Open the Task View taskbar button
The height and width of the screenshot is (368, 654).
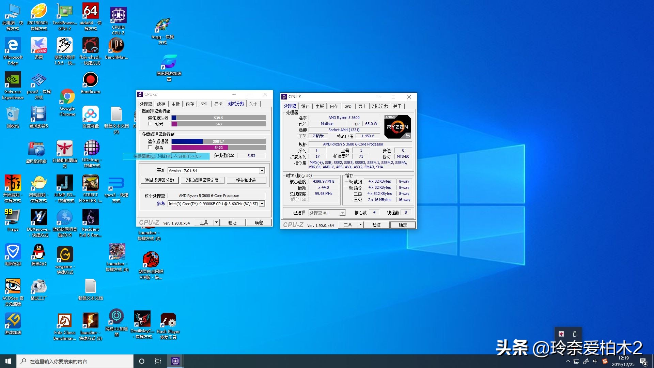click(x=158, y=361)
